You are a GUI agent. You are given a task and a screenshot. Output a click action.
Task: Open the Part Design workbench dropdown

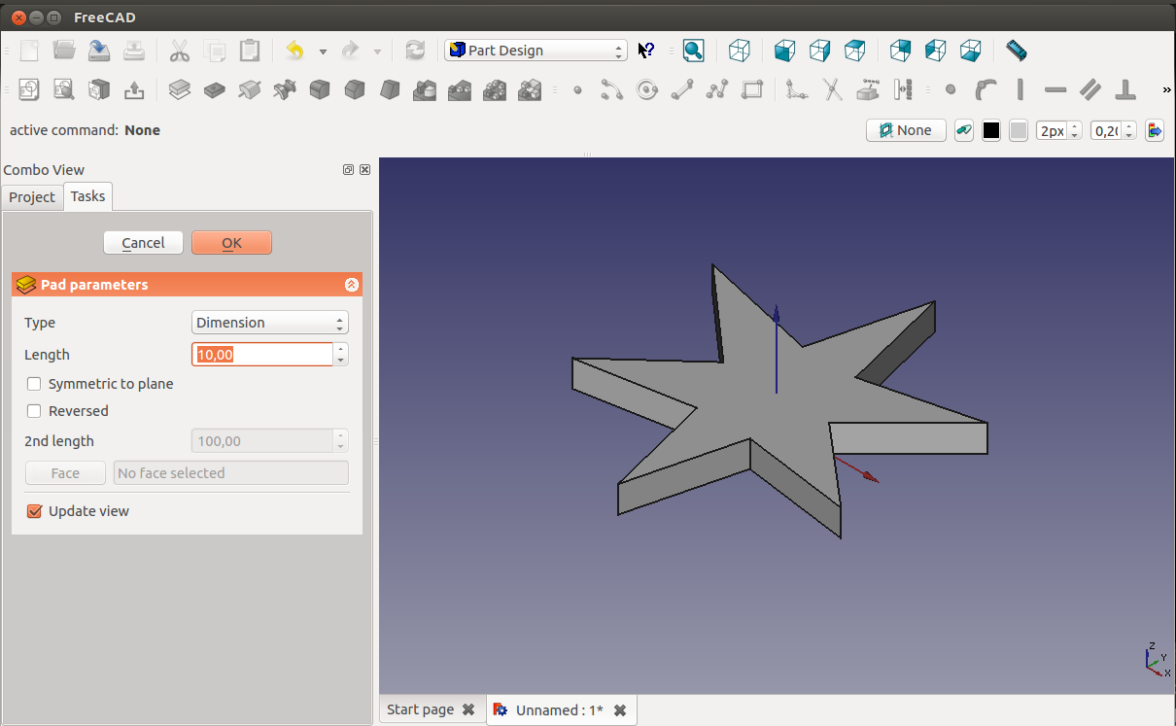point(536,51)
